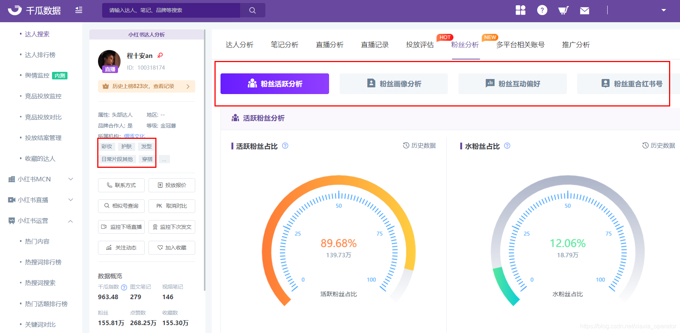Screen dimensions: 680x333
Task: Open the apps grid icon
Action: (x=521, y=10)
